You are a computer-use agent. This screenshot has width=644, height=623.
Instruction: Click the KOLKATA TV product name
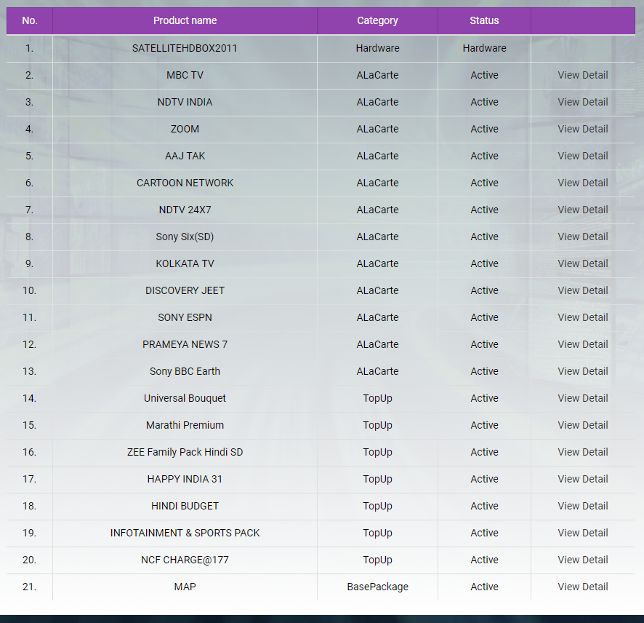tap(185, 263)
